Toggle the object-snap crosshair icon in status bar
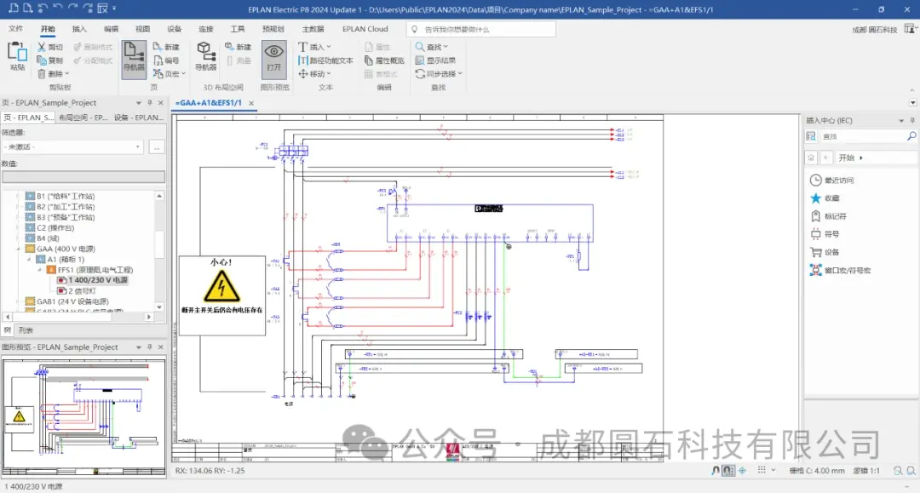This screenshot has width=920, height=493. pos(742,470)
